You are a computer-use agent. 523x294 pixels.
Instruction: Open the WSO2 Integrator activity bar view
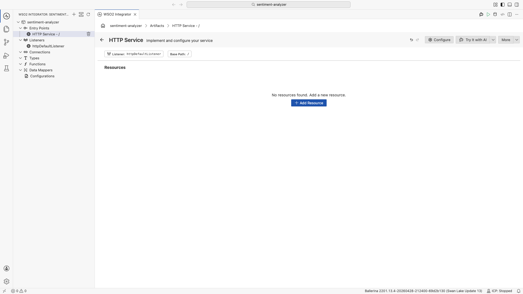coord(7,16)
